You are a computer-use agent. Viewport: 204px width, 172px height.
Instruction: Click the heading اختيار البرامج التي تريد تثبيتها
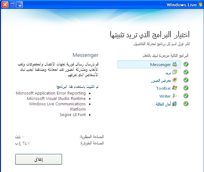[x=150, y=34]
